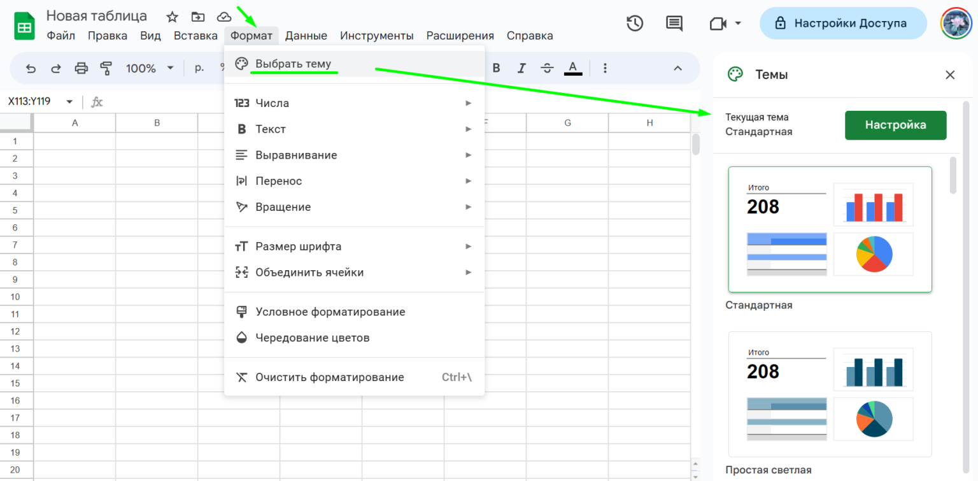Check the cloud save status icon

point(224,17)
